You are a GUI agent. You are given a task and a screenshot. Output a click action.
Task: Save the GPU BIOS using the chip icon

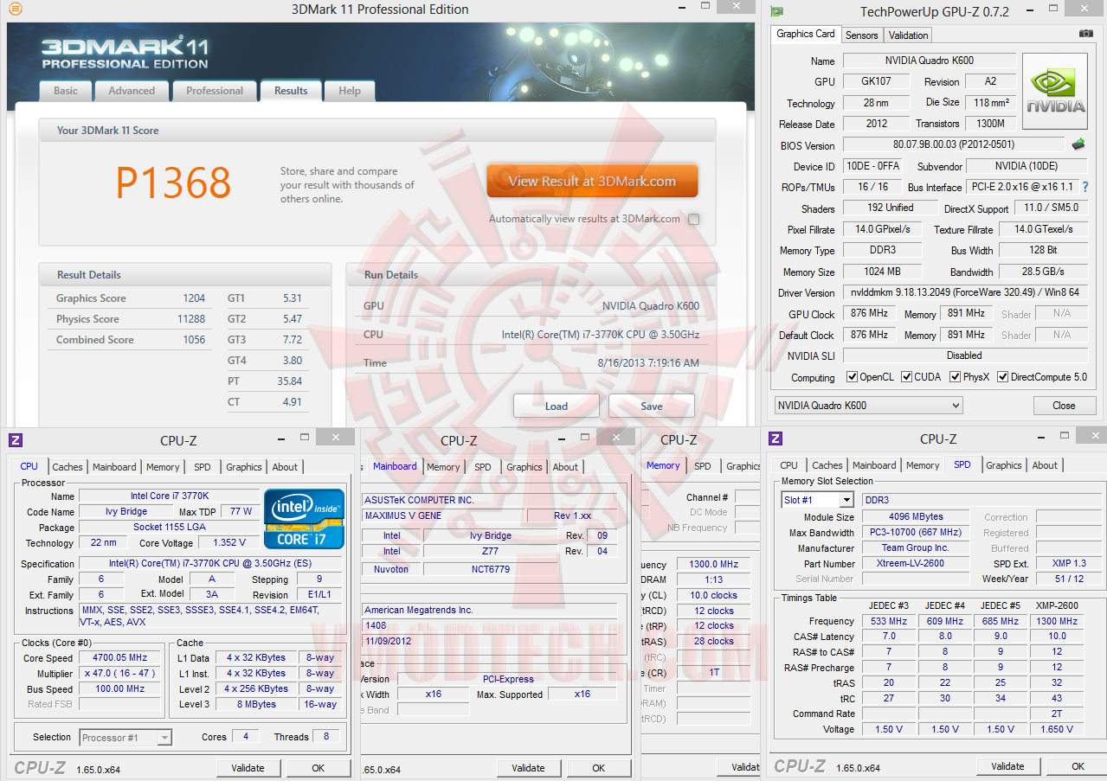click(1078, 144)
